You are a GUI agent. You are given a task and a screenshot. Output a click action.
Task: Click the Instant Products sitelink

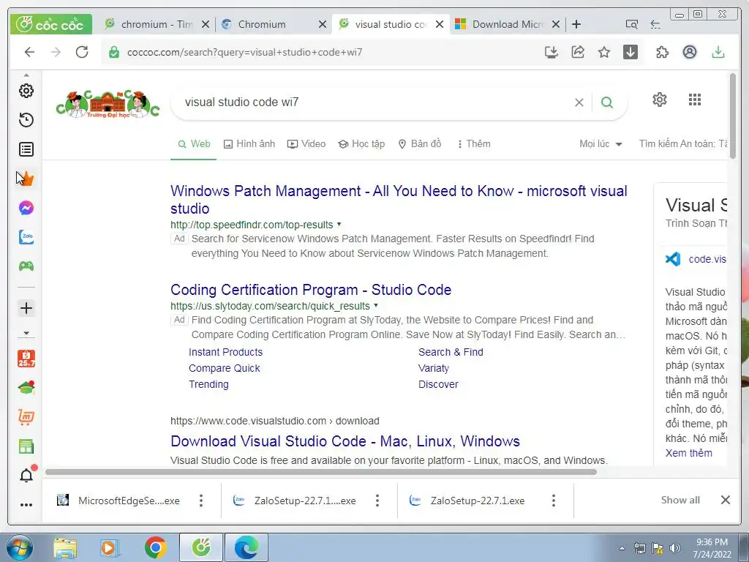point(225,352)
